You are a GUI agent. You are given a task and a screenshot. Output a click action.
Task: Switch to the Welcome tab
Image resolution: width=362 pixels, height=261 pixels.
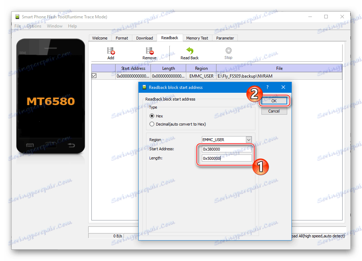(100, 38)
